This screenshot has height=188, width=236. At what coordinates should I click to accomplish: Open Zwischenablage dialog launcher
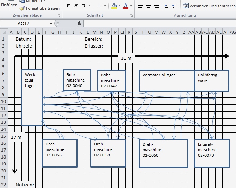coord(59,15)
